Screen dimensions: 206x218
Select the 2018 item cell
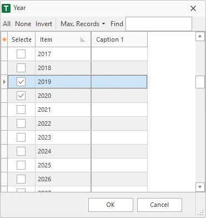point(63,68)
